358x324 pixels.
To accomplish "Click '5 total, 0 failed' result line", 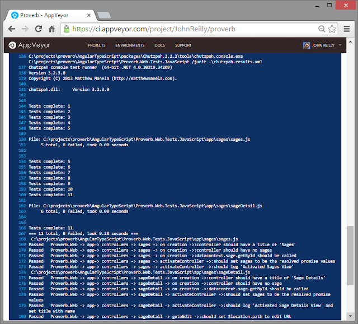I will pos(84,145).
